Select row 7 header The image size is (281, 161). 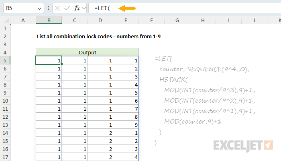point(5,77)
